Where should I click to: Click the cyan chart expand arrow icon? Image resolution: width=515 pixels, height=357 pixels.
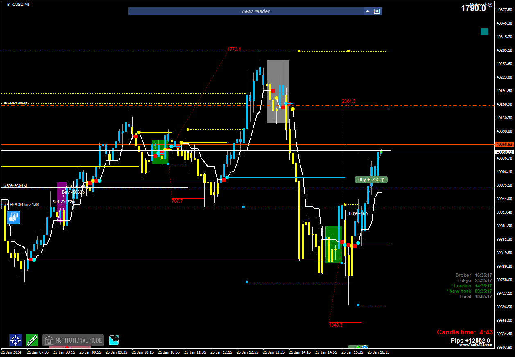click(114, 340)
